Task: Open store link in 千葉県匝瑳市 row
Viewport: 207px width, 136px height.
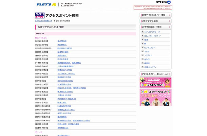Action: [65, 66]
